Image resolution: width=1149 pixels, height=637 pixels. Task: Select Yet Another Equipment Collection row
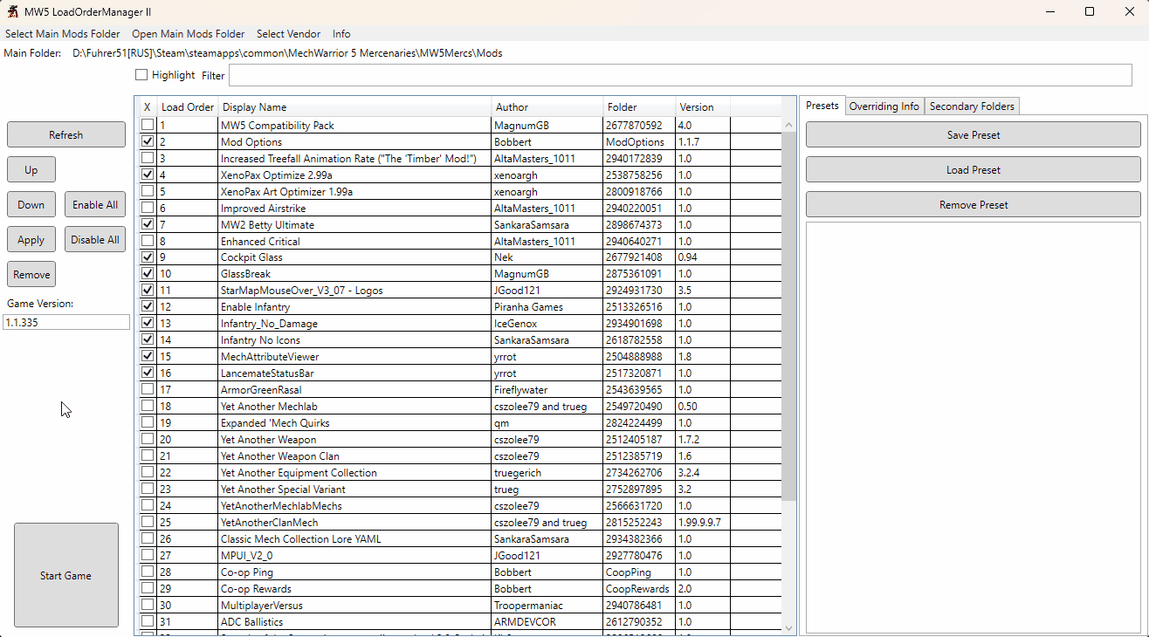click(299, 473)
